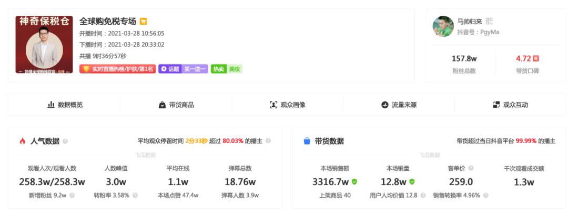Image resolution: width=568 pixels, height=214 pixels.
Task: Click the 258.3w/258.3w viewers value
Action: click(x=52, y=182)
